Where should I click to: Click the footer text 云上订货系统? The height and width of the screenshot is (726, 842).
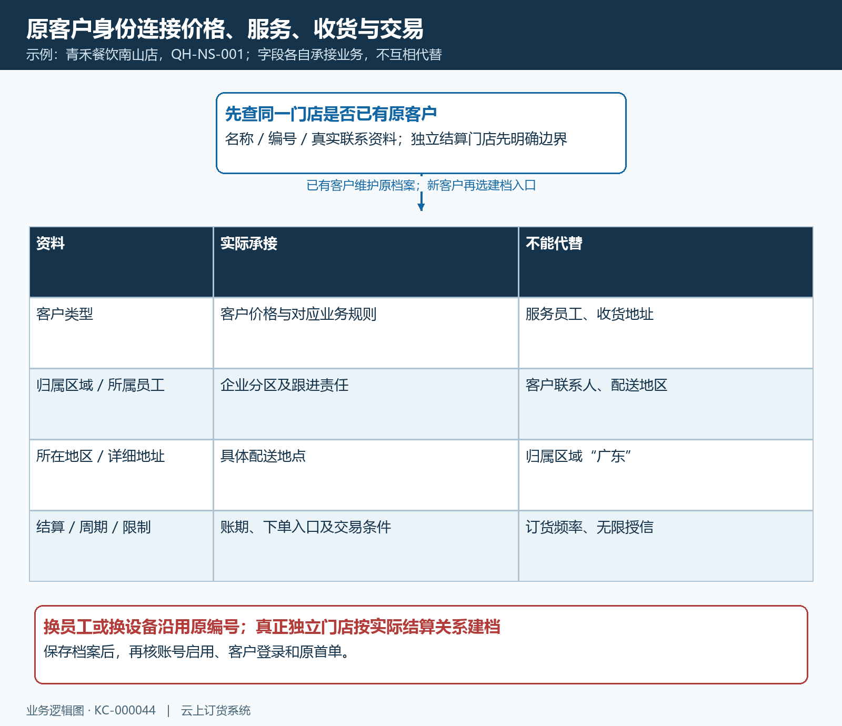216,710
